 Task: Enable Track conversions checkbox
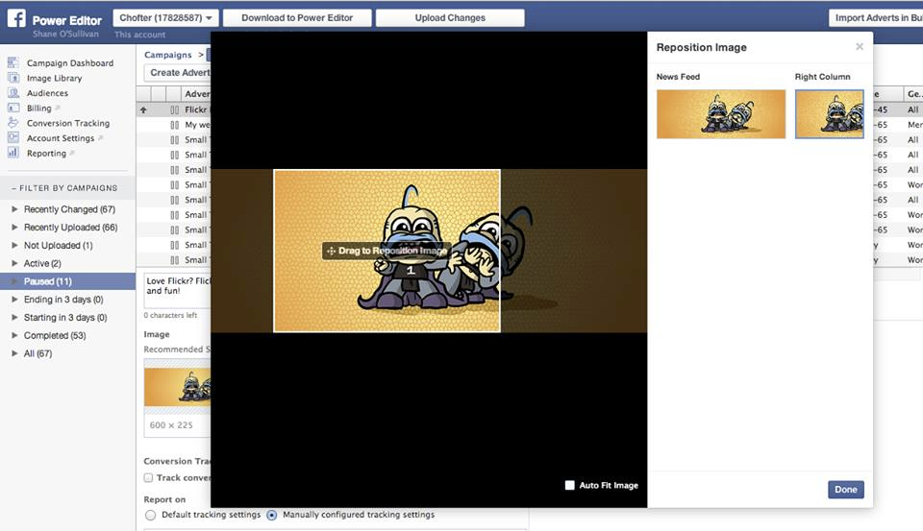click(148, 477)
